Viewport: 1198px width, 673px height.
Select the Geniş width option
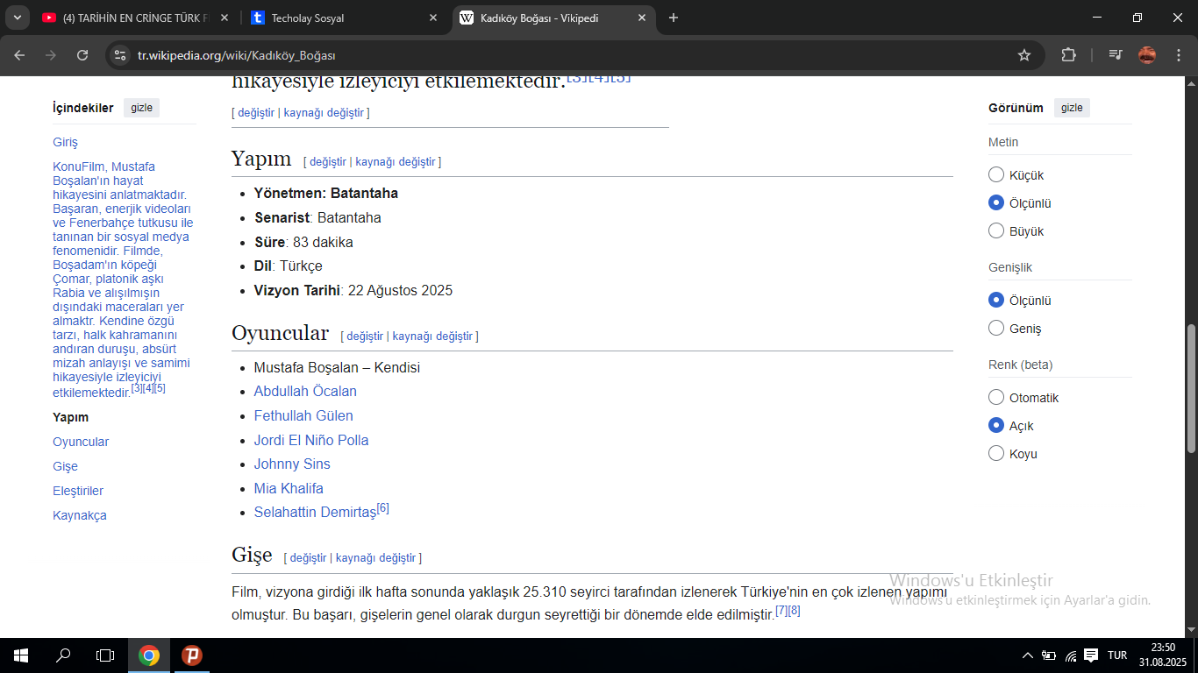(x=996, y=328)
